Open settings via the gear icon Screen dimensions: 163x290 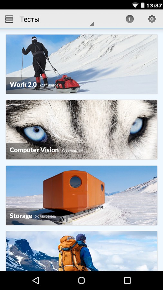pos(152,19)
